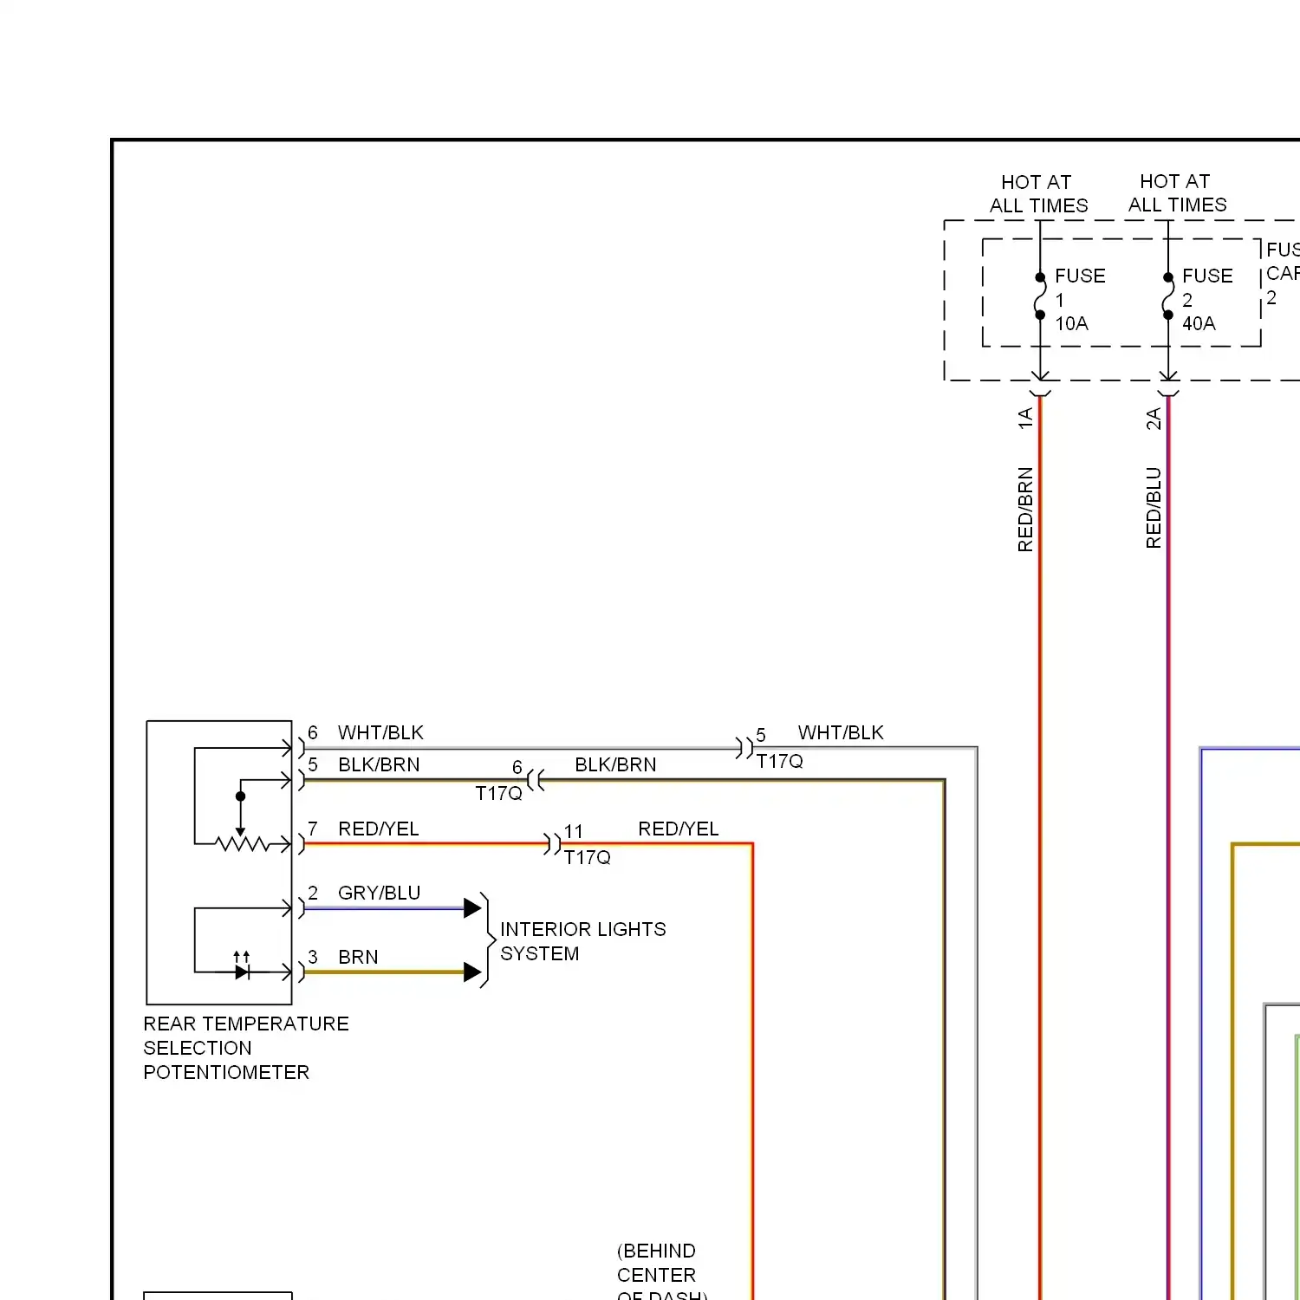This screenshot has width=1300, height=1300.
Task: Click the potentiometer resistor symbol
Action: [x=242, y=843]
